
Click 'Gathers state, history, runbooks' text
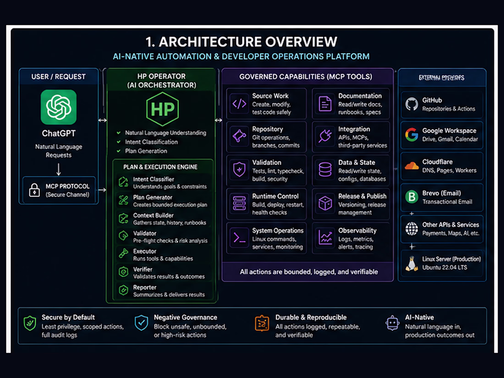[x=170, y=222]
